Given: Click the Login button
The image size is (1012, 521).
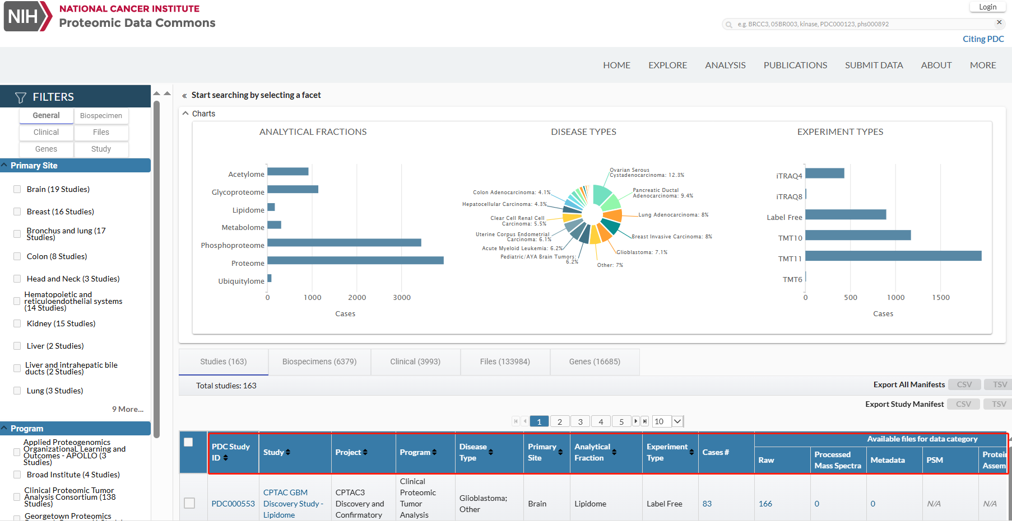Looking at the screenshot, I should click(987, 7).
